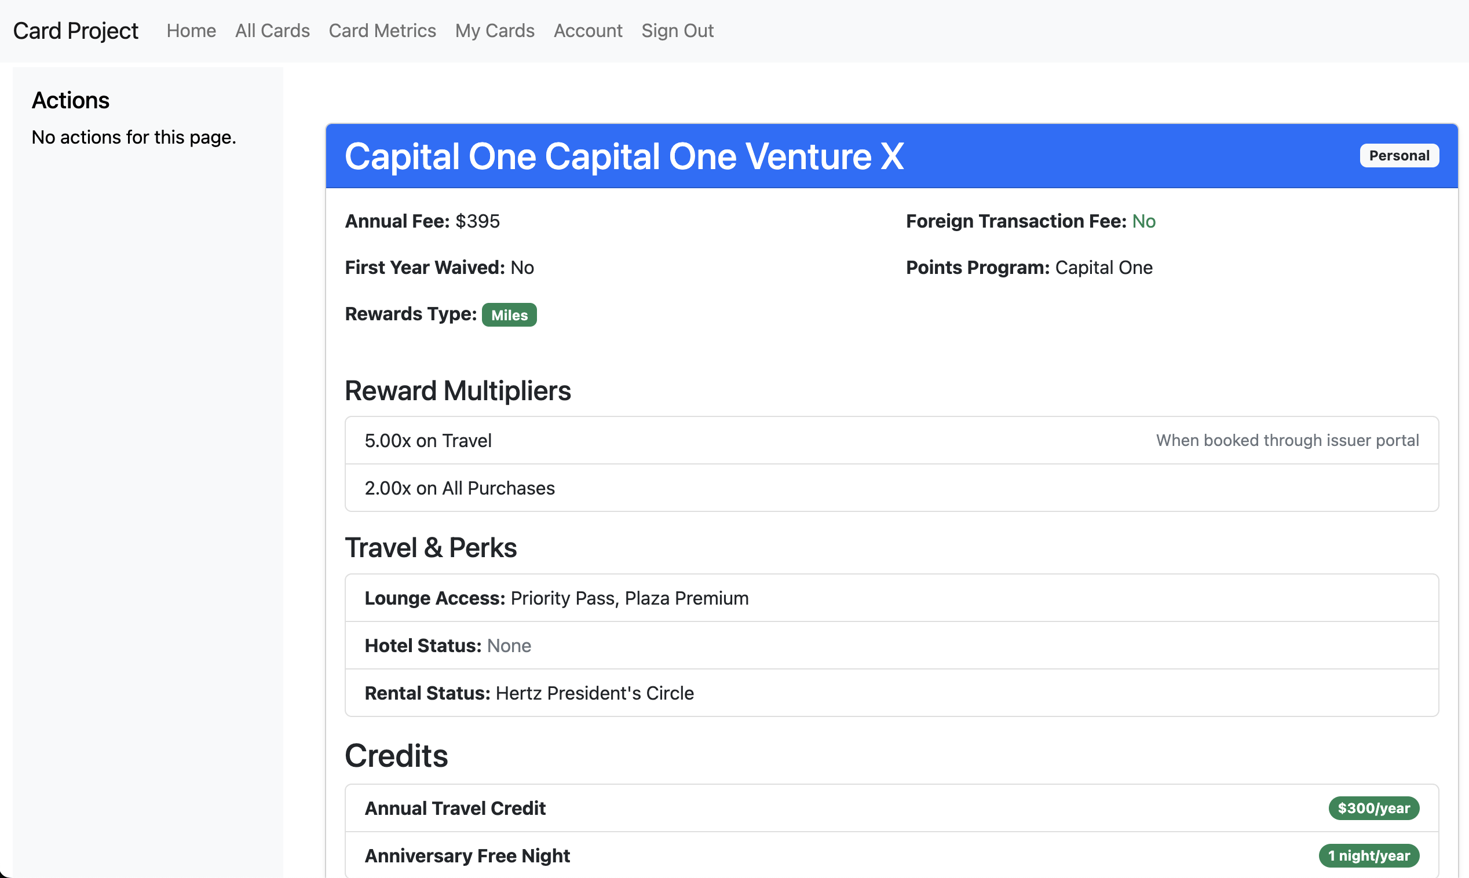Open My Cards in navbar
Screen dimensions: 1469x878
[495, 31]
